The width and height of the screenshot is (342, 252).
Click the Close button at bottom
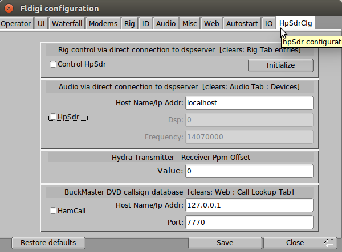click(x=295, y=243)
